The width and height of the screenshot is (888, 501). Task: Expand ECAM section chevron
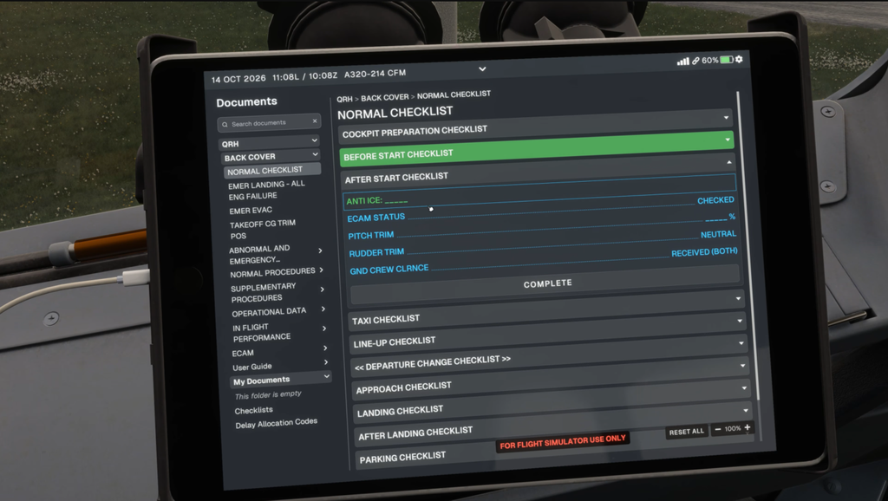(325, 348)
